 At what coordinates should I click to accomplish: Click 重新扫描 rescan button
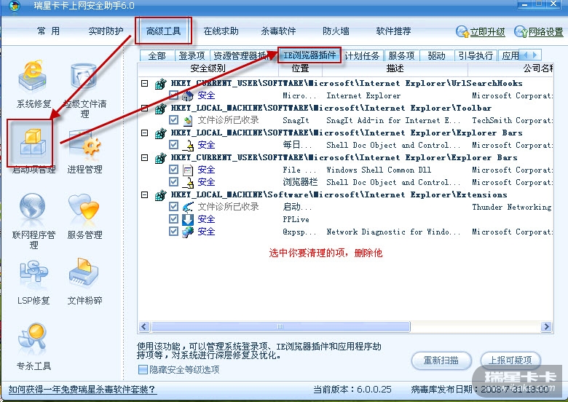pyautogui.click(x=441, y=360)
